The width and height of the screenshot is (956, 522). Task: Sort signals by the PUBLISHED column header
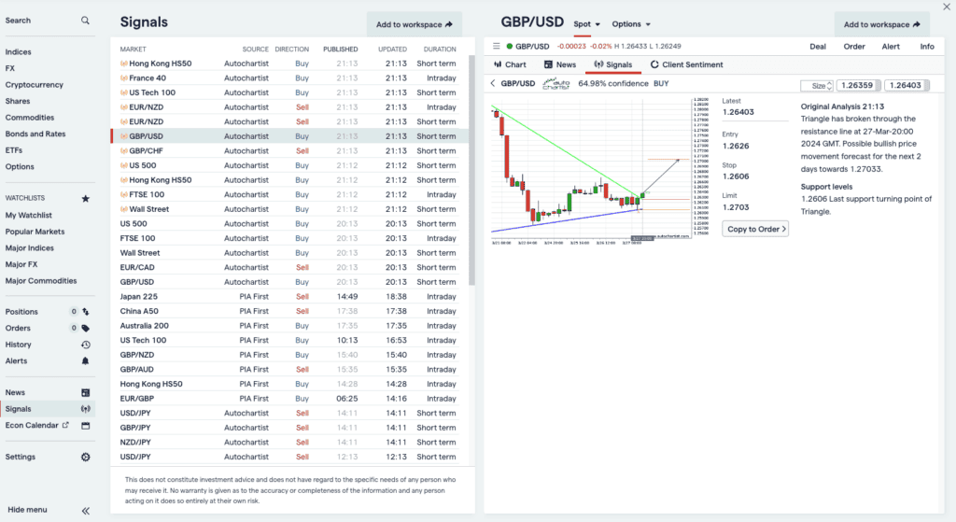(x=340, y=49)
